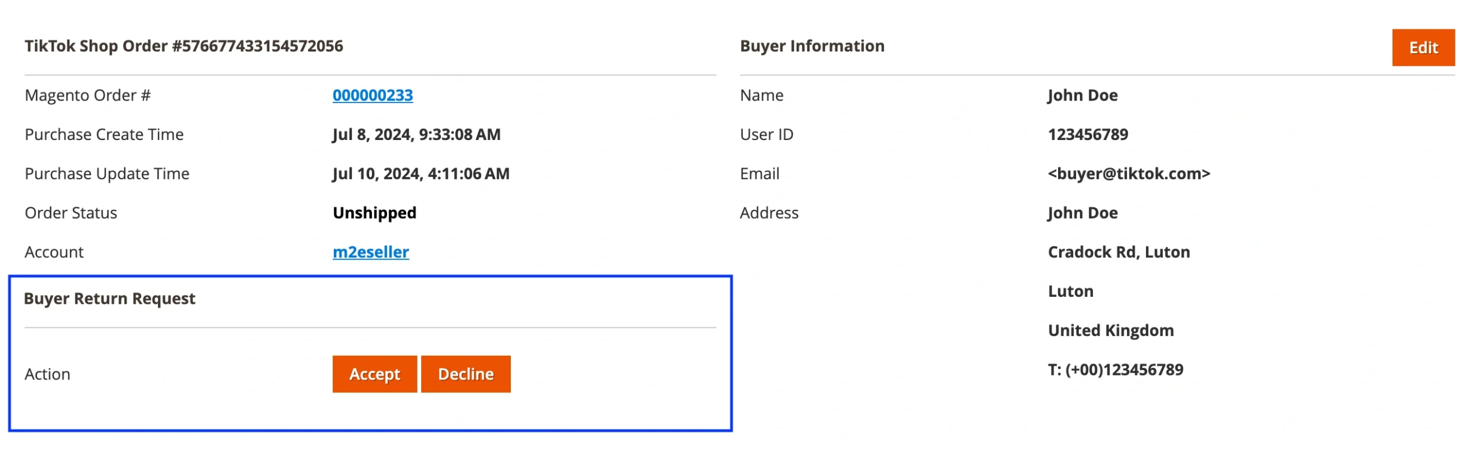Click the United Kingdom country line

pyautogui.click(x=1110, y=330)
